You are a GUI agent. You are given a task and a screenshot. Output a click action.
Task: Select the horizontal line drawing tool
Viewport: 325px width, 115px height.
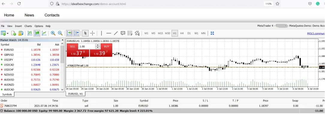tap(109, 33)
